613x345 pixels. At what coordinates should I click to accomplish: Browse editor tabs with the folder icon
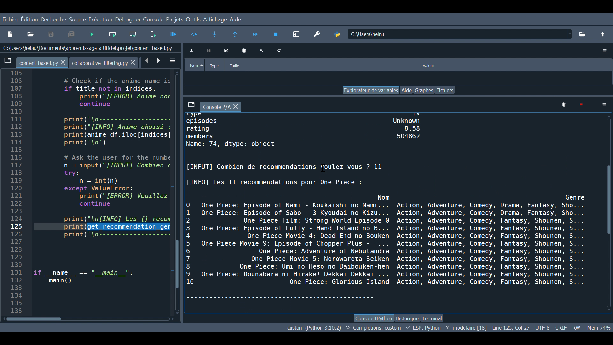coord(8,61)
